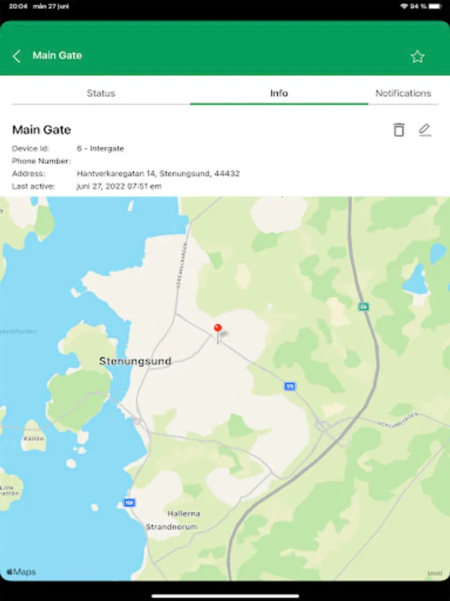The height and width of the screenshot is (601, 450).
Task: Select the address Hantverkaregatan 14 text
Action: [159, 174]
